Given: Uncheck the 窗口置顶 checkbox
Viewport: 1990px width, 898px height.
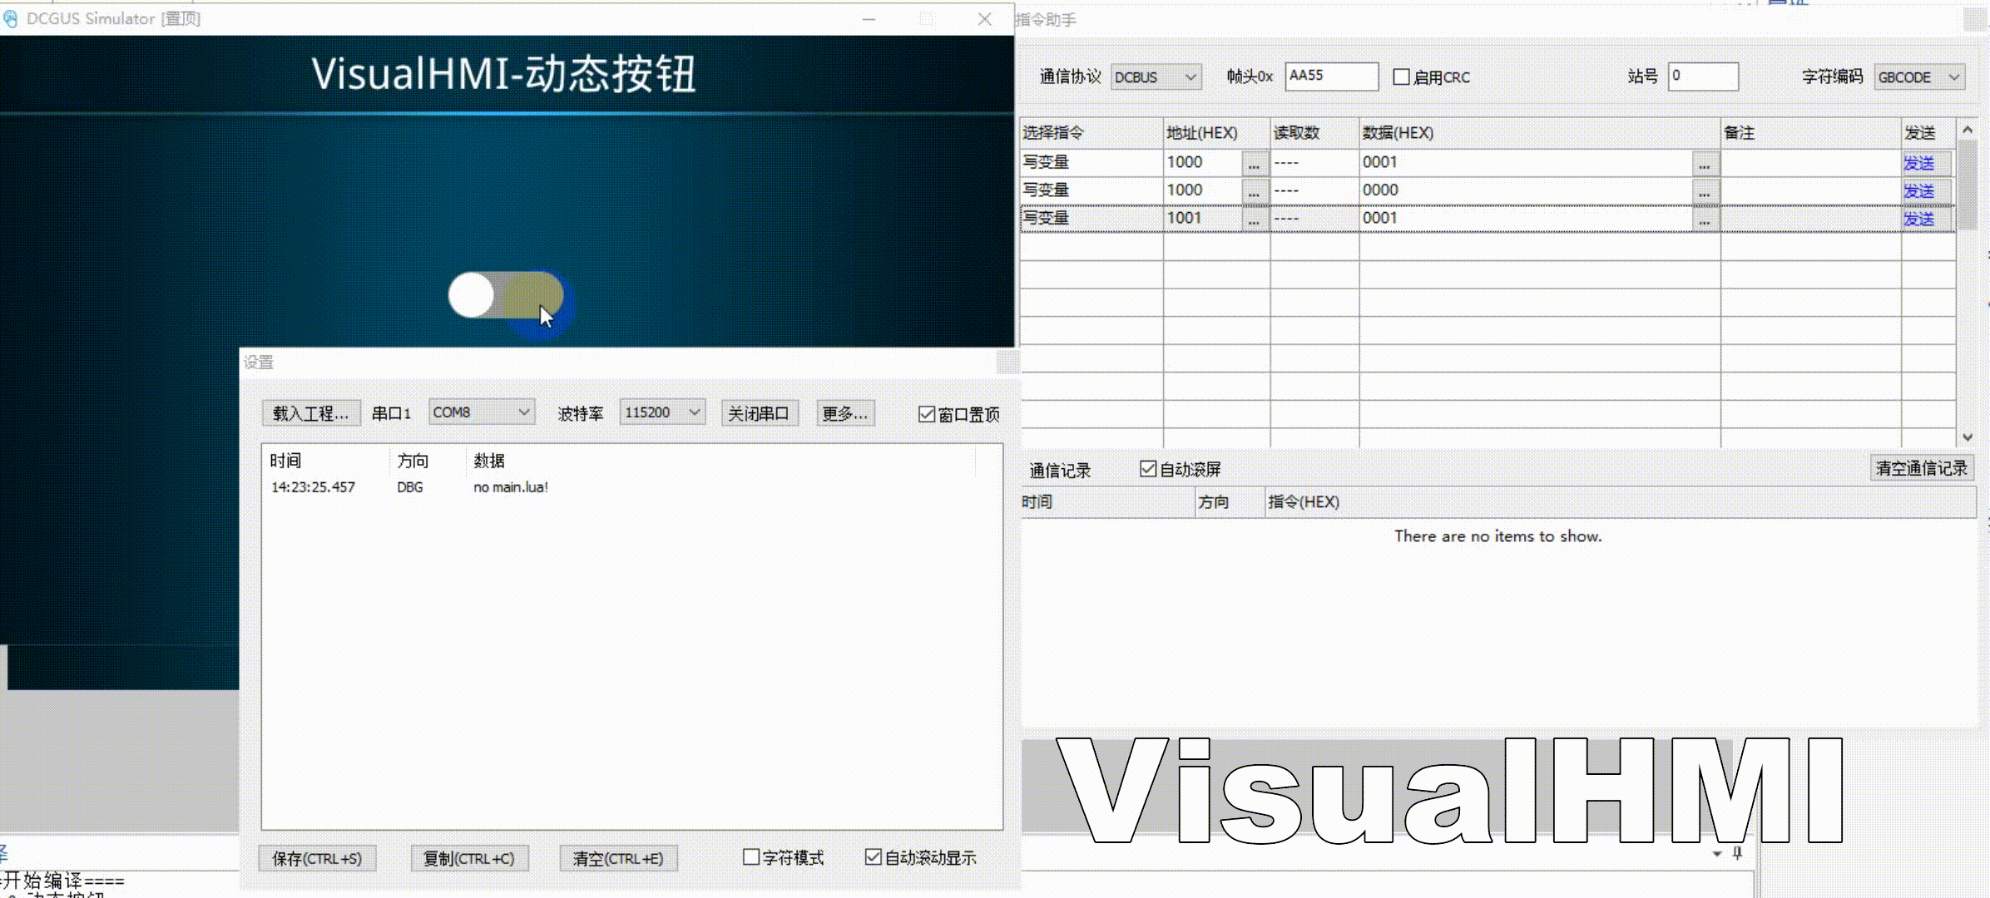Looking at the screenshot, I should [x=927, y=414].
